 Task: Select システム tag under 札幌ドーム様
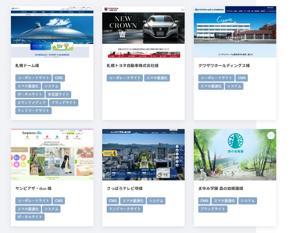51,86
